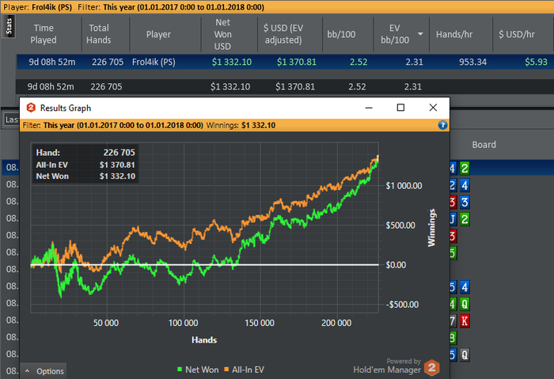Click the Hand 226 705 tooltip value
Screen dimensions: 554x379
119,153
